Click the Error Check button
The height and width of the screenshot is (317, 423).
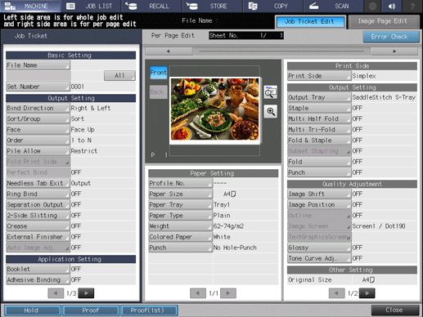tap(391, 37)
